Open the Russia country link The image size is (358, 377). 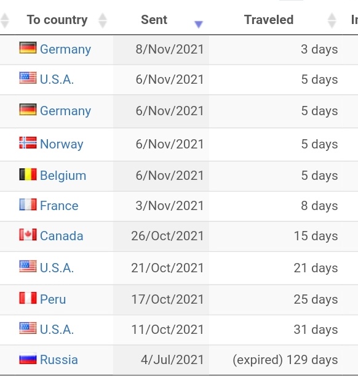pyautogui.click(x=59, y=360)
